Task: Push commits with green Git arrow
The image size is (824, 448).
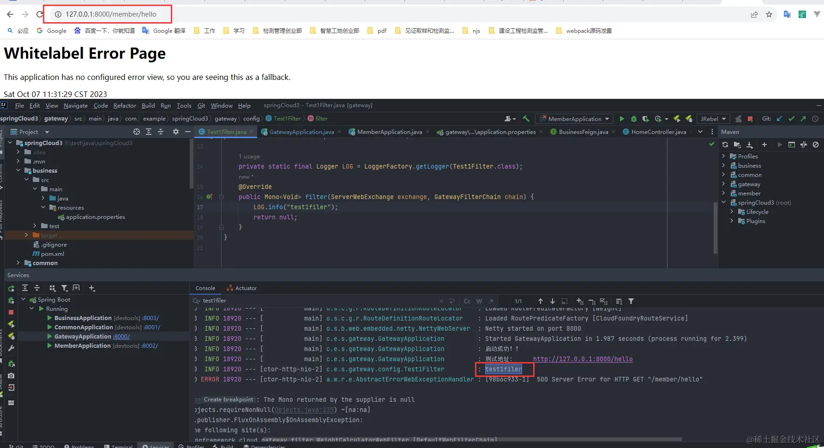Action: pos(803,119)
